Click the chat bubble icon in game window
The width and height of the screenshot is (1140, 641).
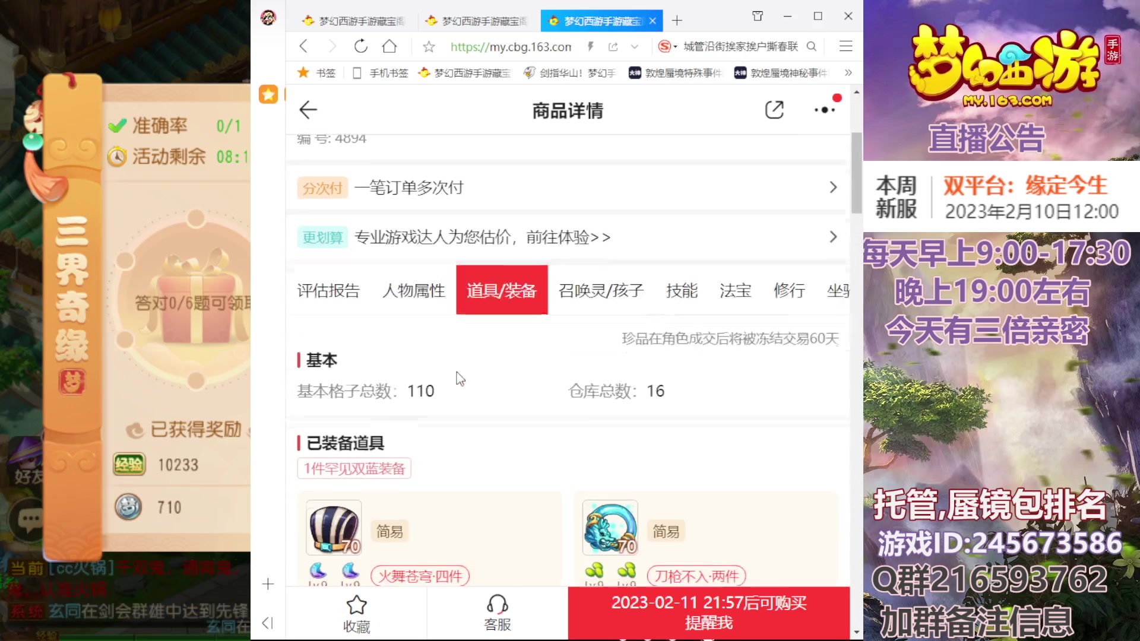30,519
